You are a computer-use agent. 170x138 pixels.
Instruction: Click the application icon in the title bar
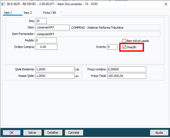coord(3,4)
